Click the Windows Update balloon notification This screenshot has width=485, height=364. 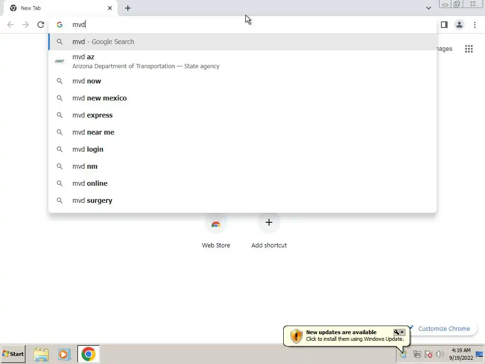pos(347,336)
